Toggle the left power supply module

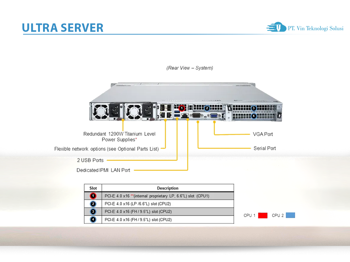(x=108, y=111)
